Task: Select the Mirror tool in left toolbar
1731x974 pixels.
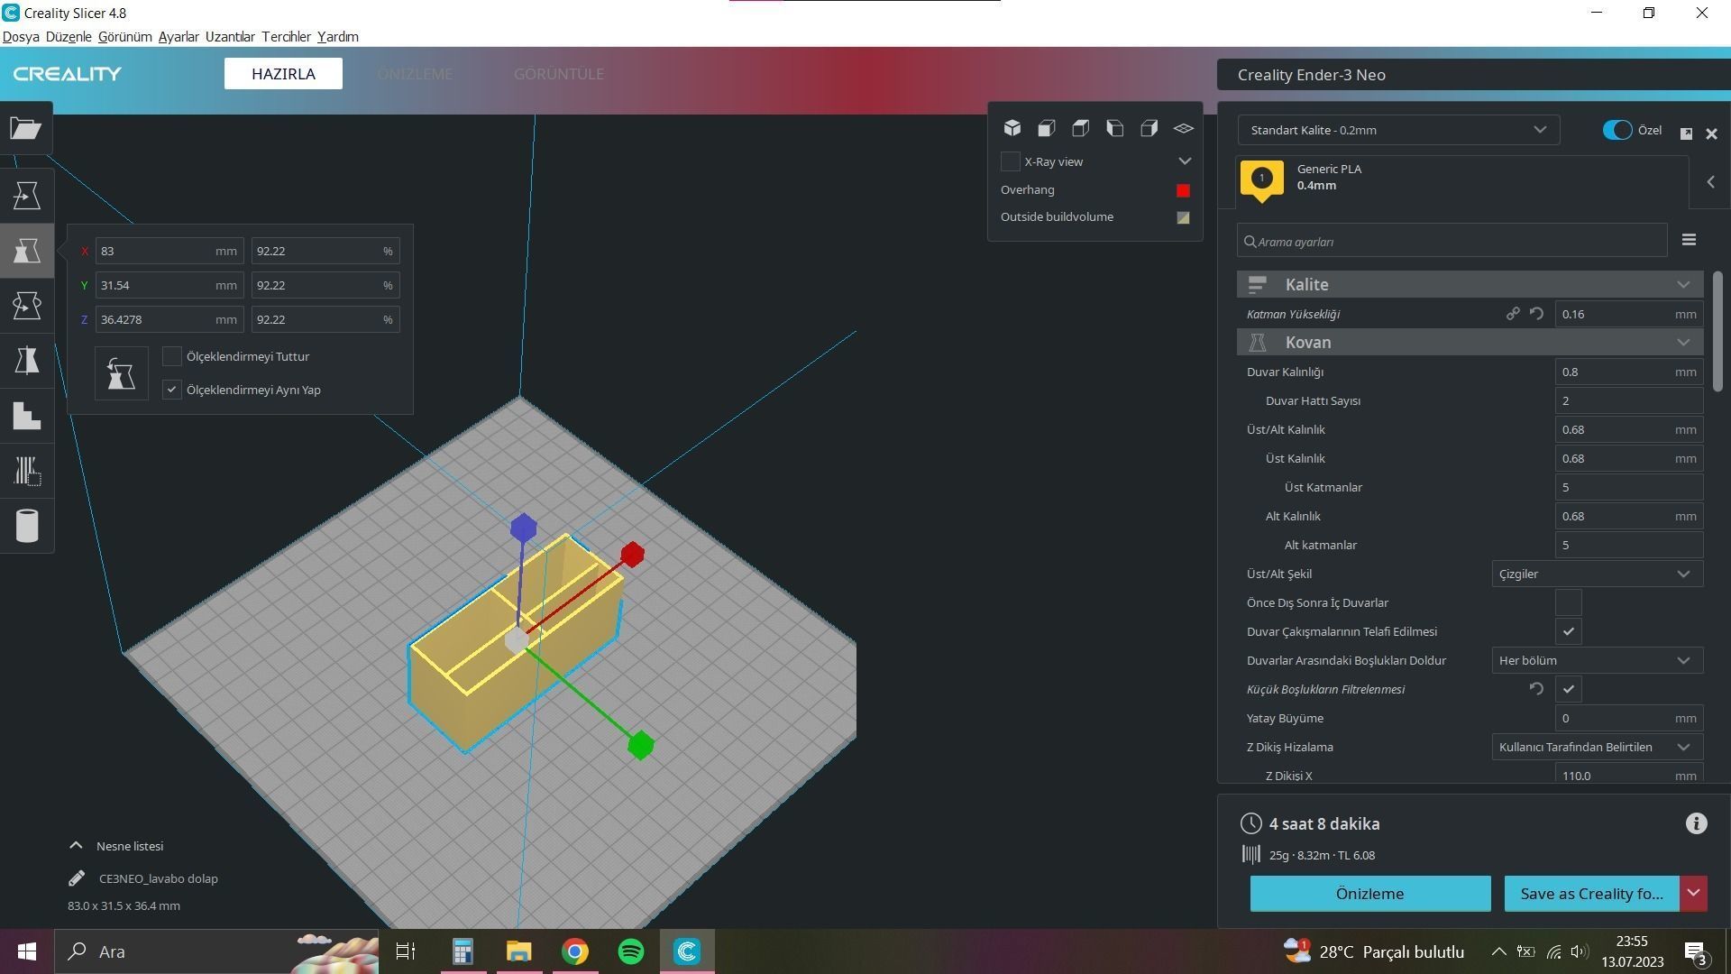Action: click(26, 361)
